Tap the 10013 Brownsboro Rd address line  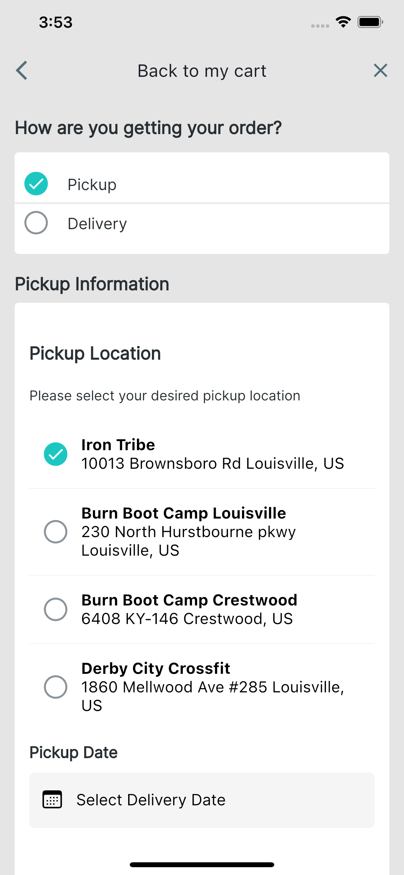[213, 463]
